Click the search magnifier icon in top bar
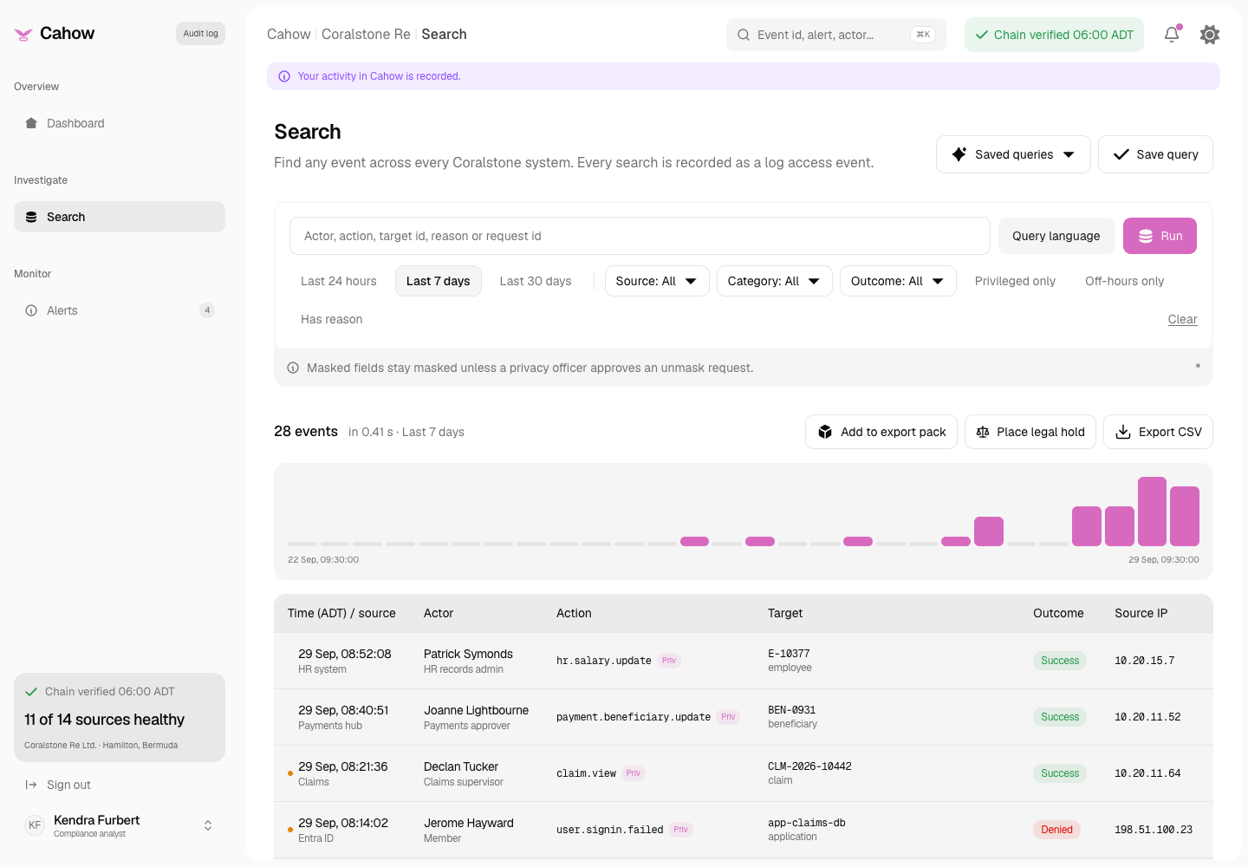 coord(744,35)
